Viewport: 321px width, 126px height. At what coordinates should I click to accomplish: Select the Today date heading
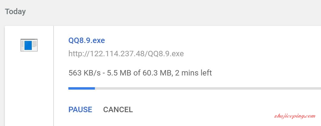point(15,11)
